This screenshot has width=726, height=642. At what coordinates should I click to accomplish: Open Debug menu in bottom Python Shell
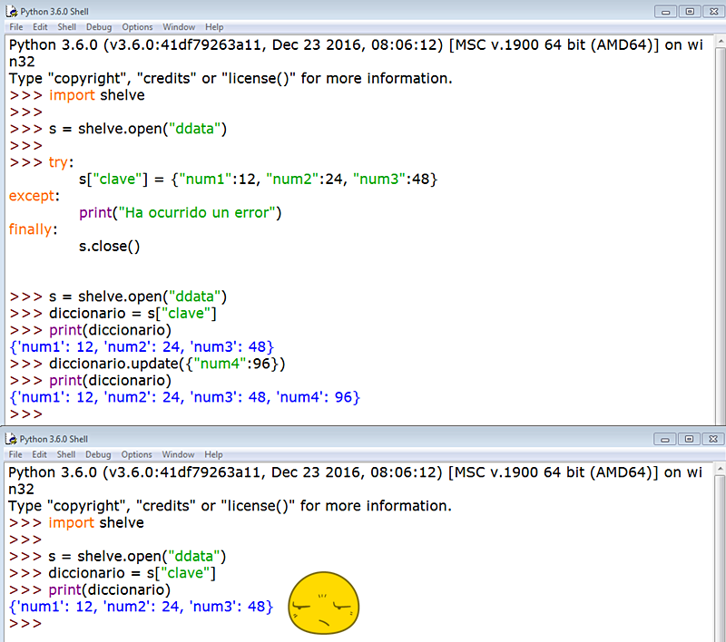(98, 454)
